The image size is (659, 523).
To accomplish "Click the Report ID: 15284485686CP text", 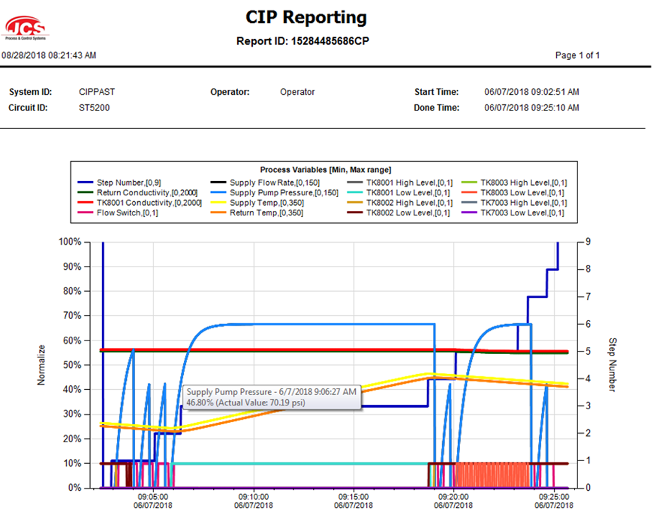I will tap(303, 41).
